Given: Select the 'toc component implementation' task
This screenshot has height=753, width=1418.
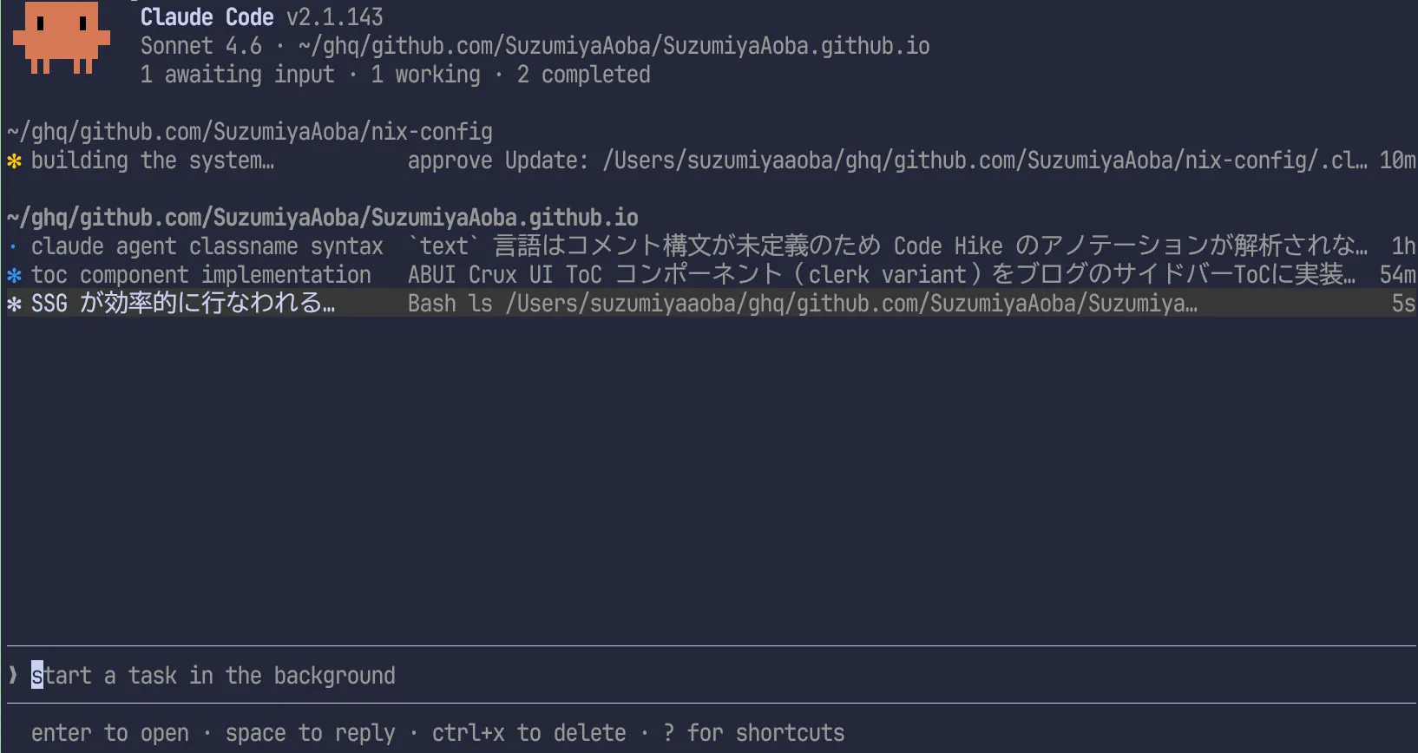Looking at the screenshot, I should click(712, 275).
